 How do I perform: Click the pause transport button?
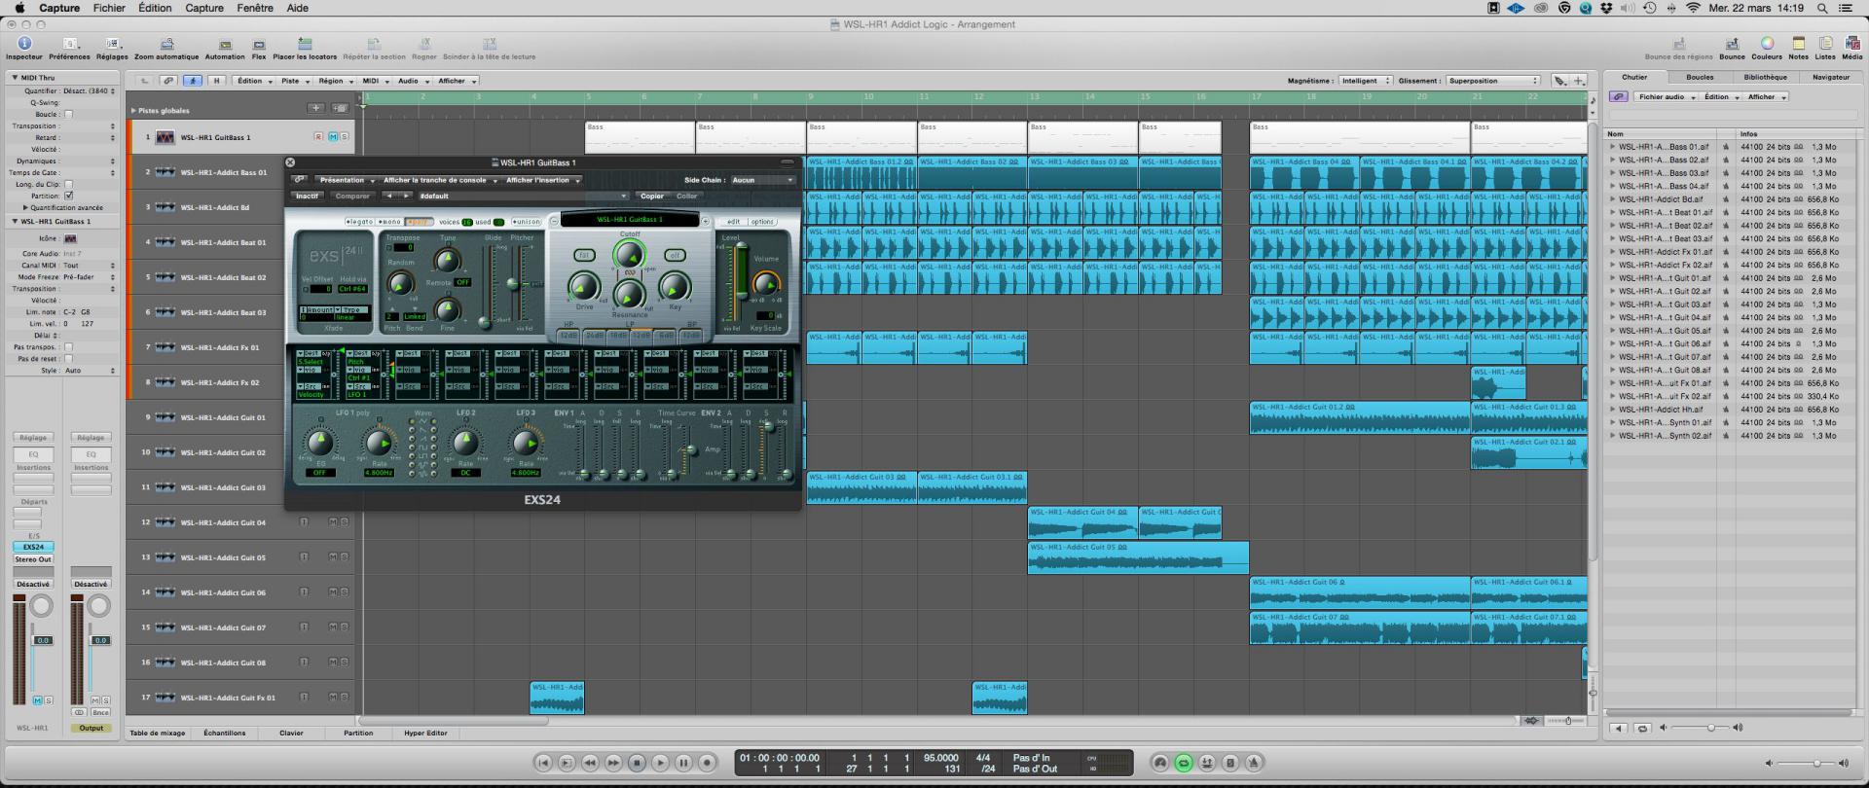coord(683,763)
